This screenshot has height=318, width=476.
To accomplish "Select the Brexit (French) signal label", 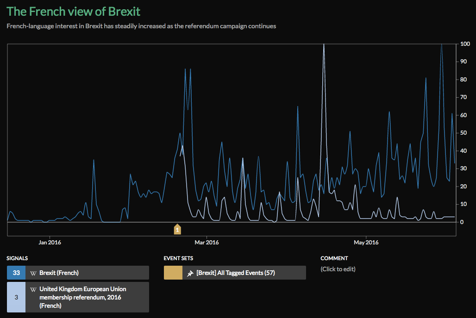I will pos(59,273).
